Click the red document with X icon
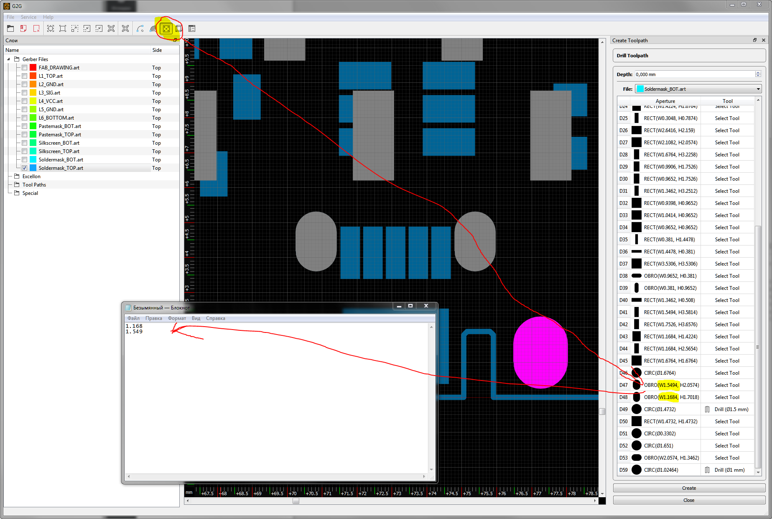The image size is (772, 519). [x=36, y=28]
